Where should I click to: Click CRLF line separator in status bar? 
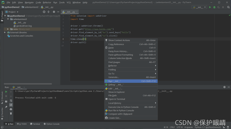[172, 127]
